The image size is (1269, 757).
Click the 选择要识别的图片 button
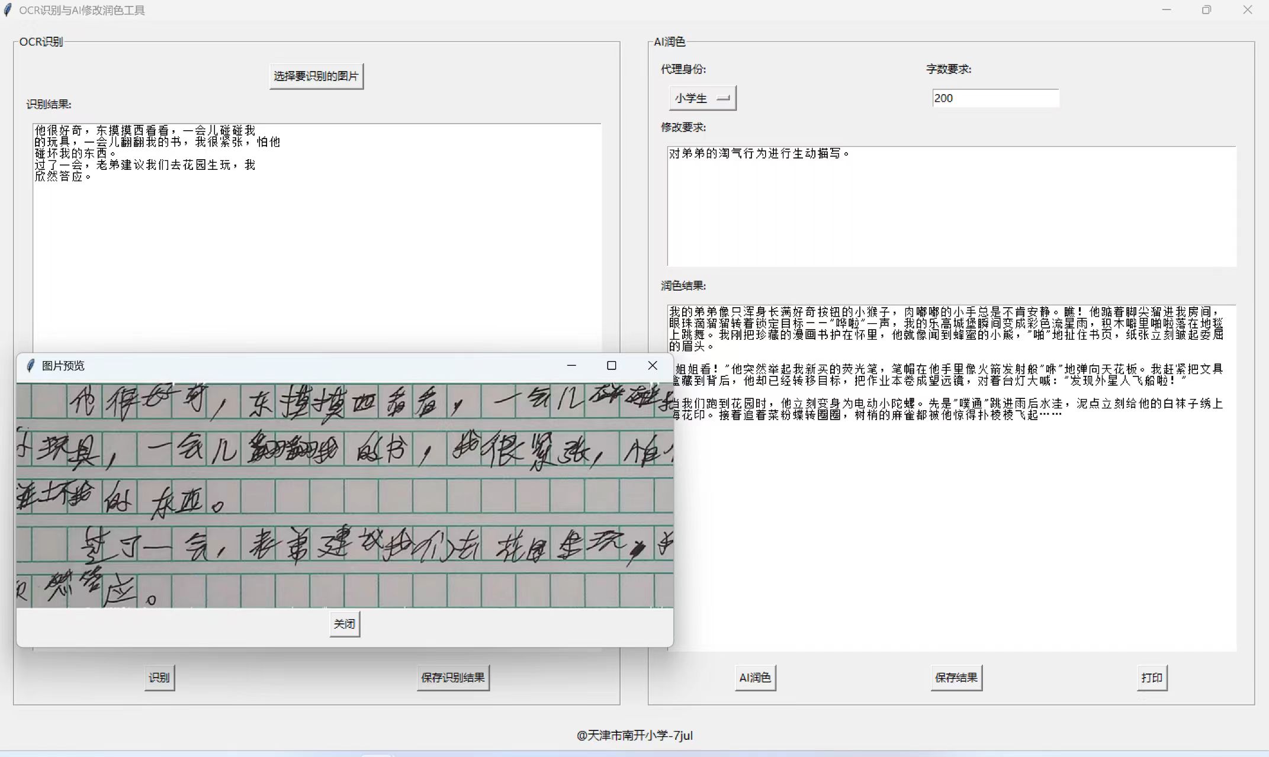(x=316, y=76)
